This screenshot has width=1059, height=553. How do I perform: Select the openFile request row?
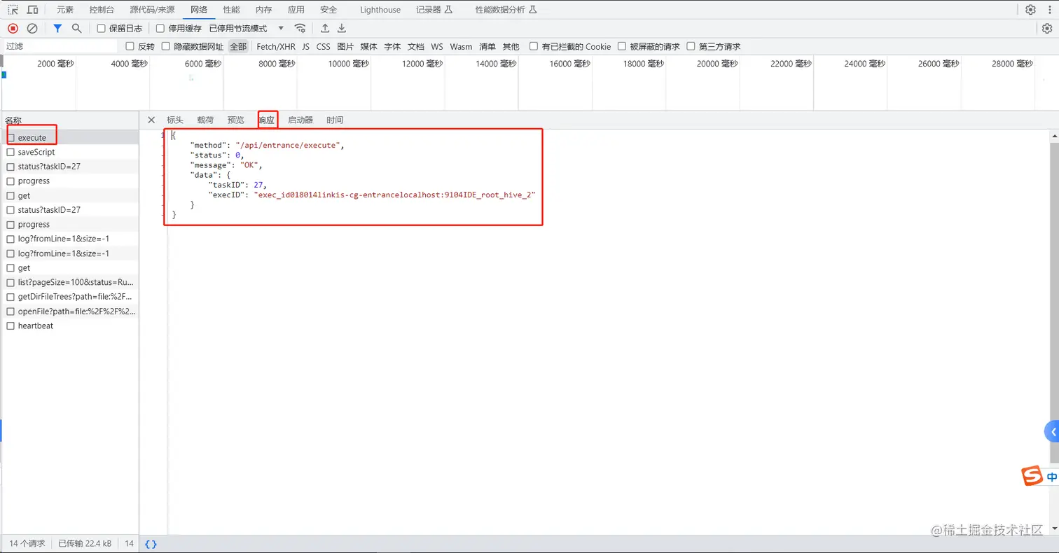tap(69, 311)
